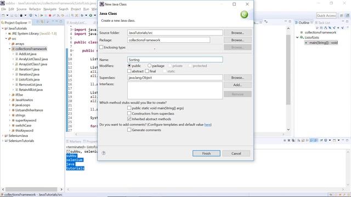Enable public static void main stub checkbox
This screenshot has height=197, width=351.
click(x=129, y=108)
